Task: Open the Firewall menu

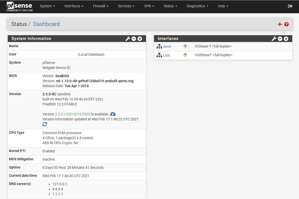Action: [101, 6]
